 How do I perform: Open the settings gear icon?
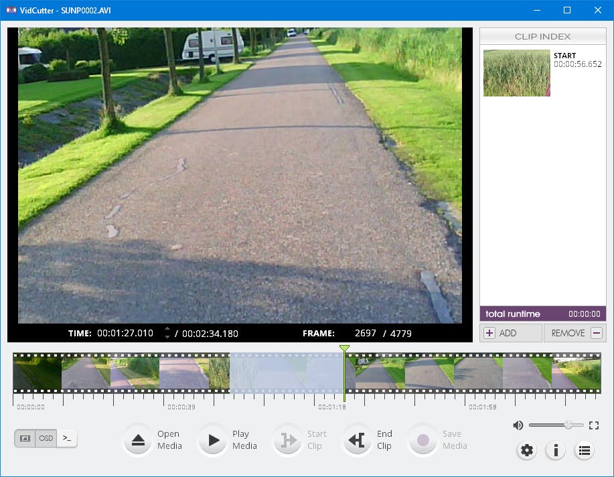tap(526, 450)
